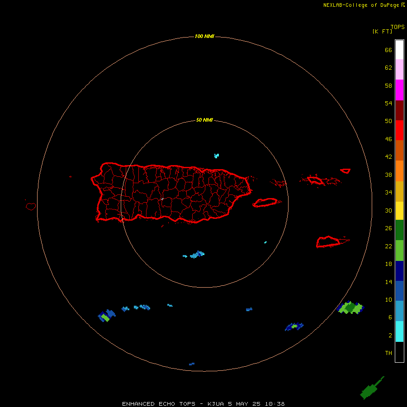Screen dimensions: 407x407
Task: Click the 22 legend value
Action: (x=388, y=246)
